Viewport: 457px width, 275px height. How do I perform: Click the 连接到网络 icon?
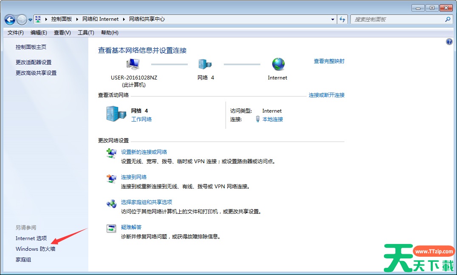tap(111, 179)
